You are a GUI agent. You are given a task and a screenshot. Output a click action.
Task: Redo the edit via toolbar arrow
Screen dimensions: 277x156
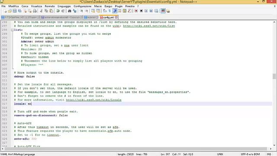[x=63, y=11]
